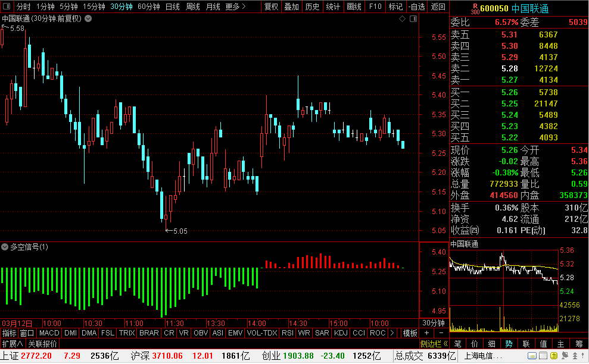Select the FSL indicator

108,333
